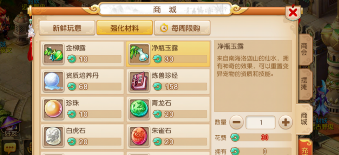Switch to the 强化材料 tab
The image size is (339, 155).
pyautogui.click(x=124, y=28)
